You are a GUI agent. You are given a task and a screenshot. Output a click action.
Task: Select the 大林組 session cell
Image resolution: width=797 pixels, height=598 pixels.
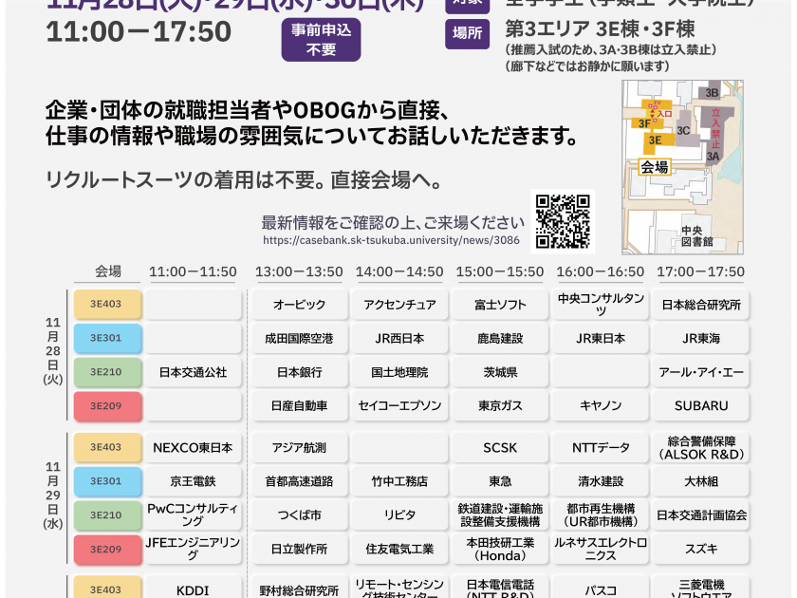tap(701, 481)
